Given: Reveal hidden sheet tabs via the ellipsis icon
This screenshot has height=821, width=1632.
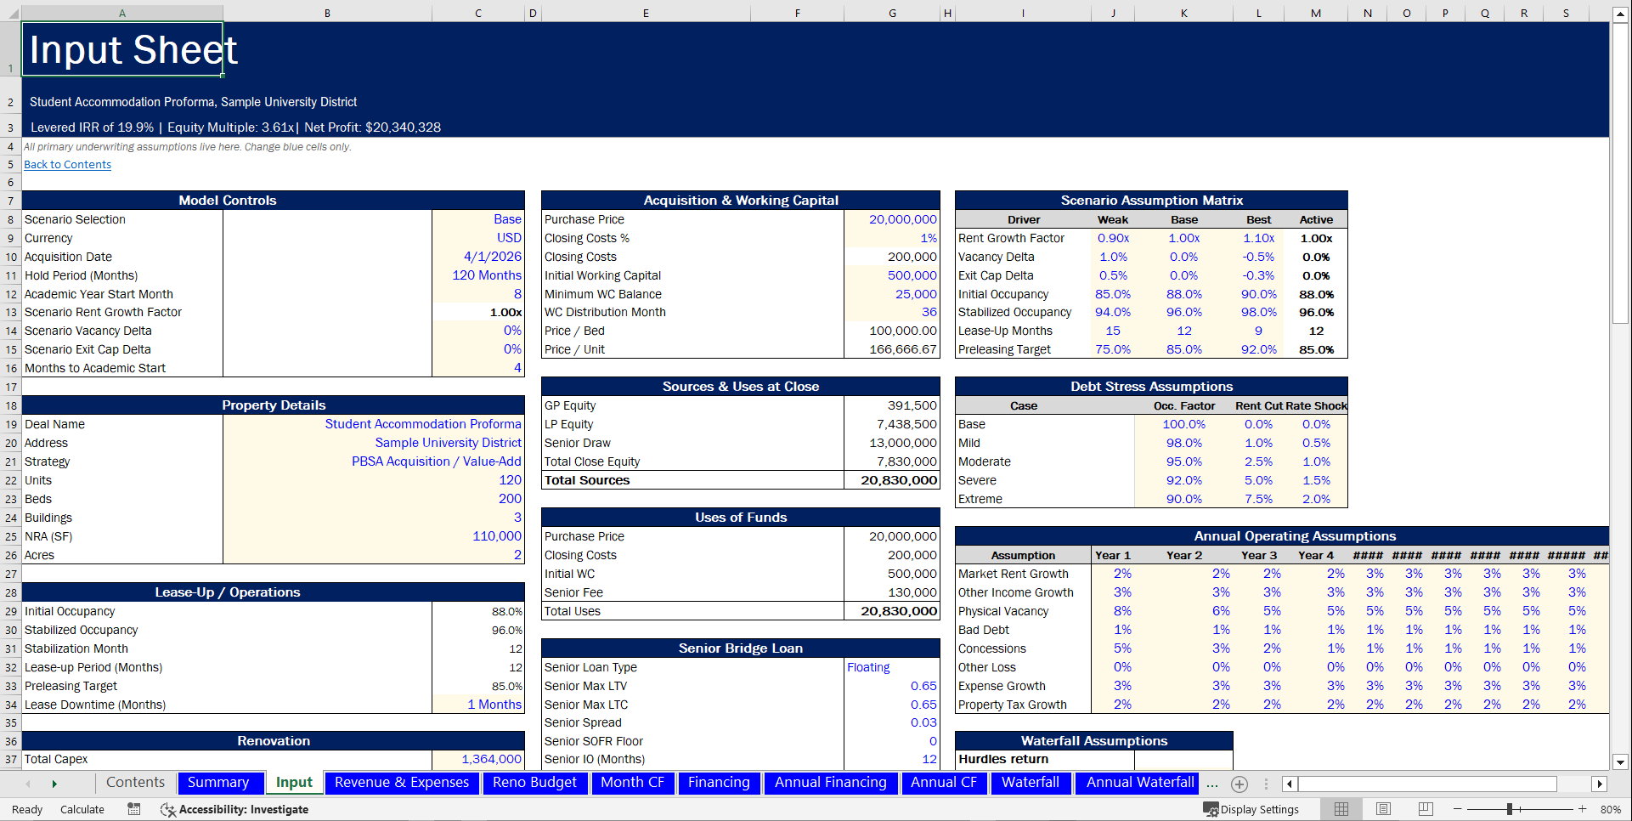Looking at the screenshot, I should tap(1212, 786).
